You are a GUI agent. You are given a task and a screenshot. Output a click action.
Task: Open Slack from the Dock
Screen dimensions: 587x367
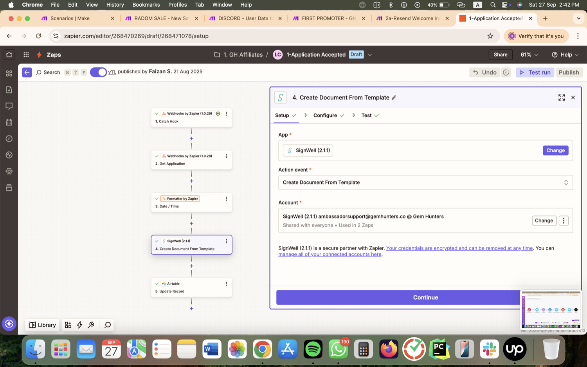[489, 349]
